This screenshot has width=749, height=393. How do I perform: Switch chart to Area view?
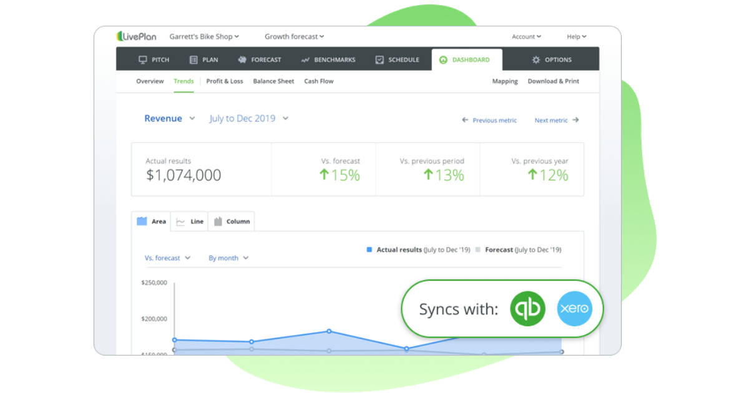click(150, 221)
